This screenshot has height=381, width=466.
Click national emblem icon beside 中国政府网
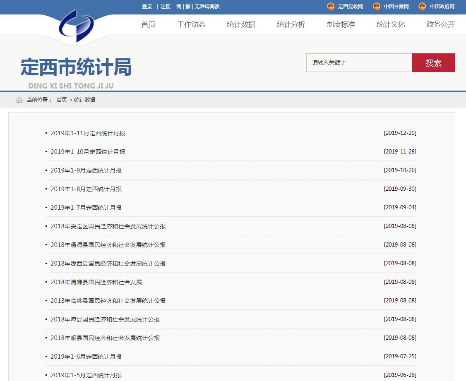coord(422,7)
